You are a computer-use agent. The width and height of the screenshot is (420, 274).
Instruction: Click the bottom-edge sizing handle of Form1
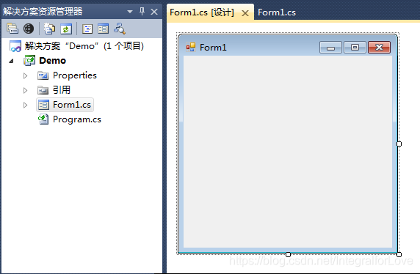pyautogui.click(x=289, y=254)
